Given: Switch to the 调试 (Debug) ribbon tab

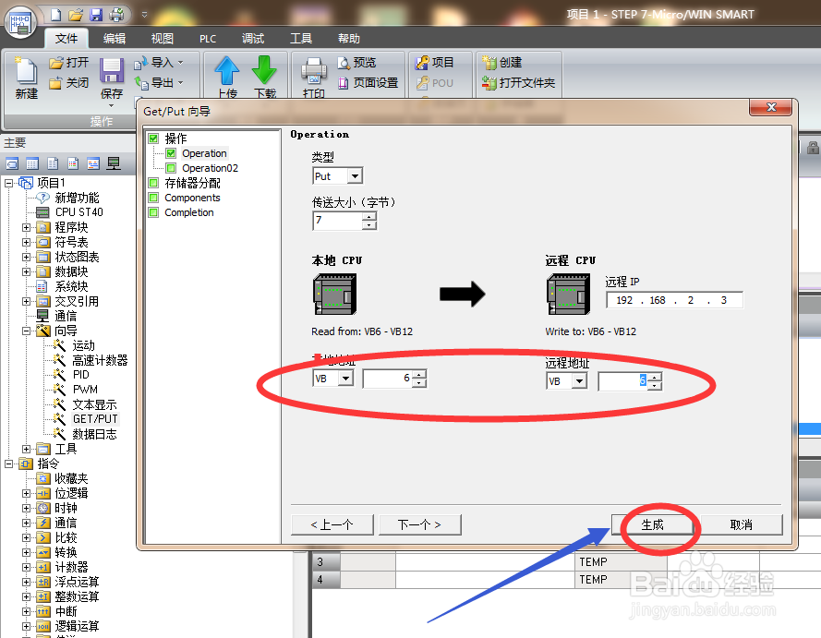Looking at the screenshot, I should [253, 39].
